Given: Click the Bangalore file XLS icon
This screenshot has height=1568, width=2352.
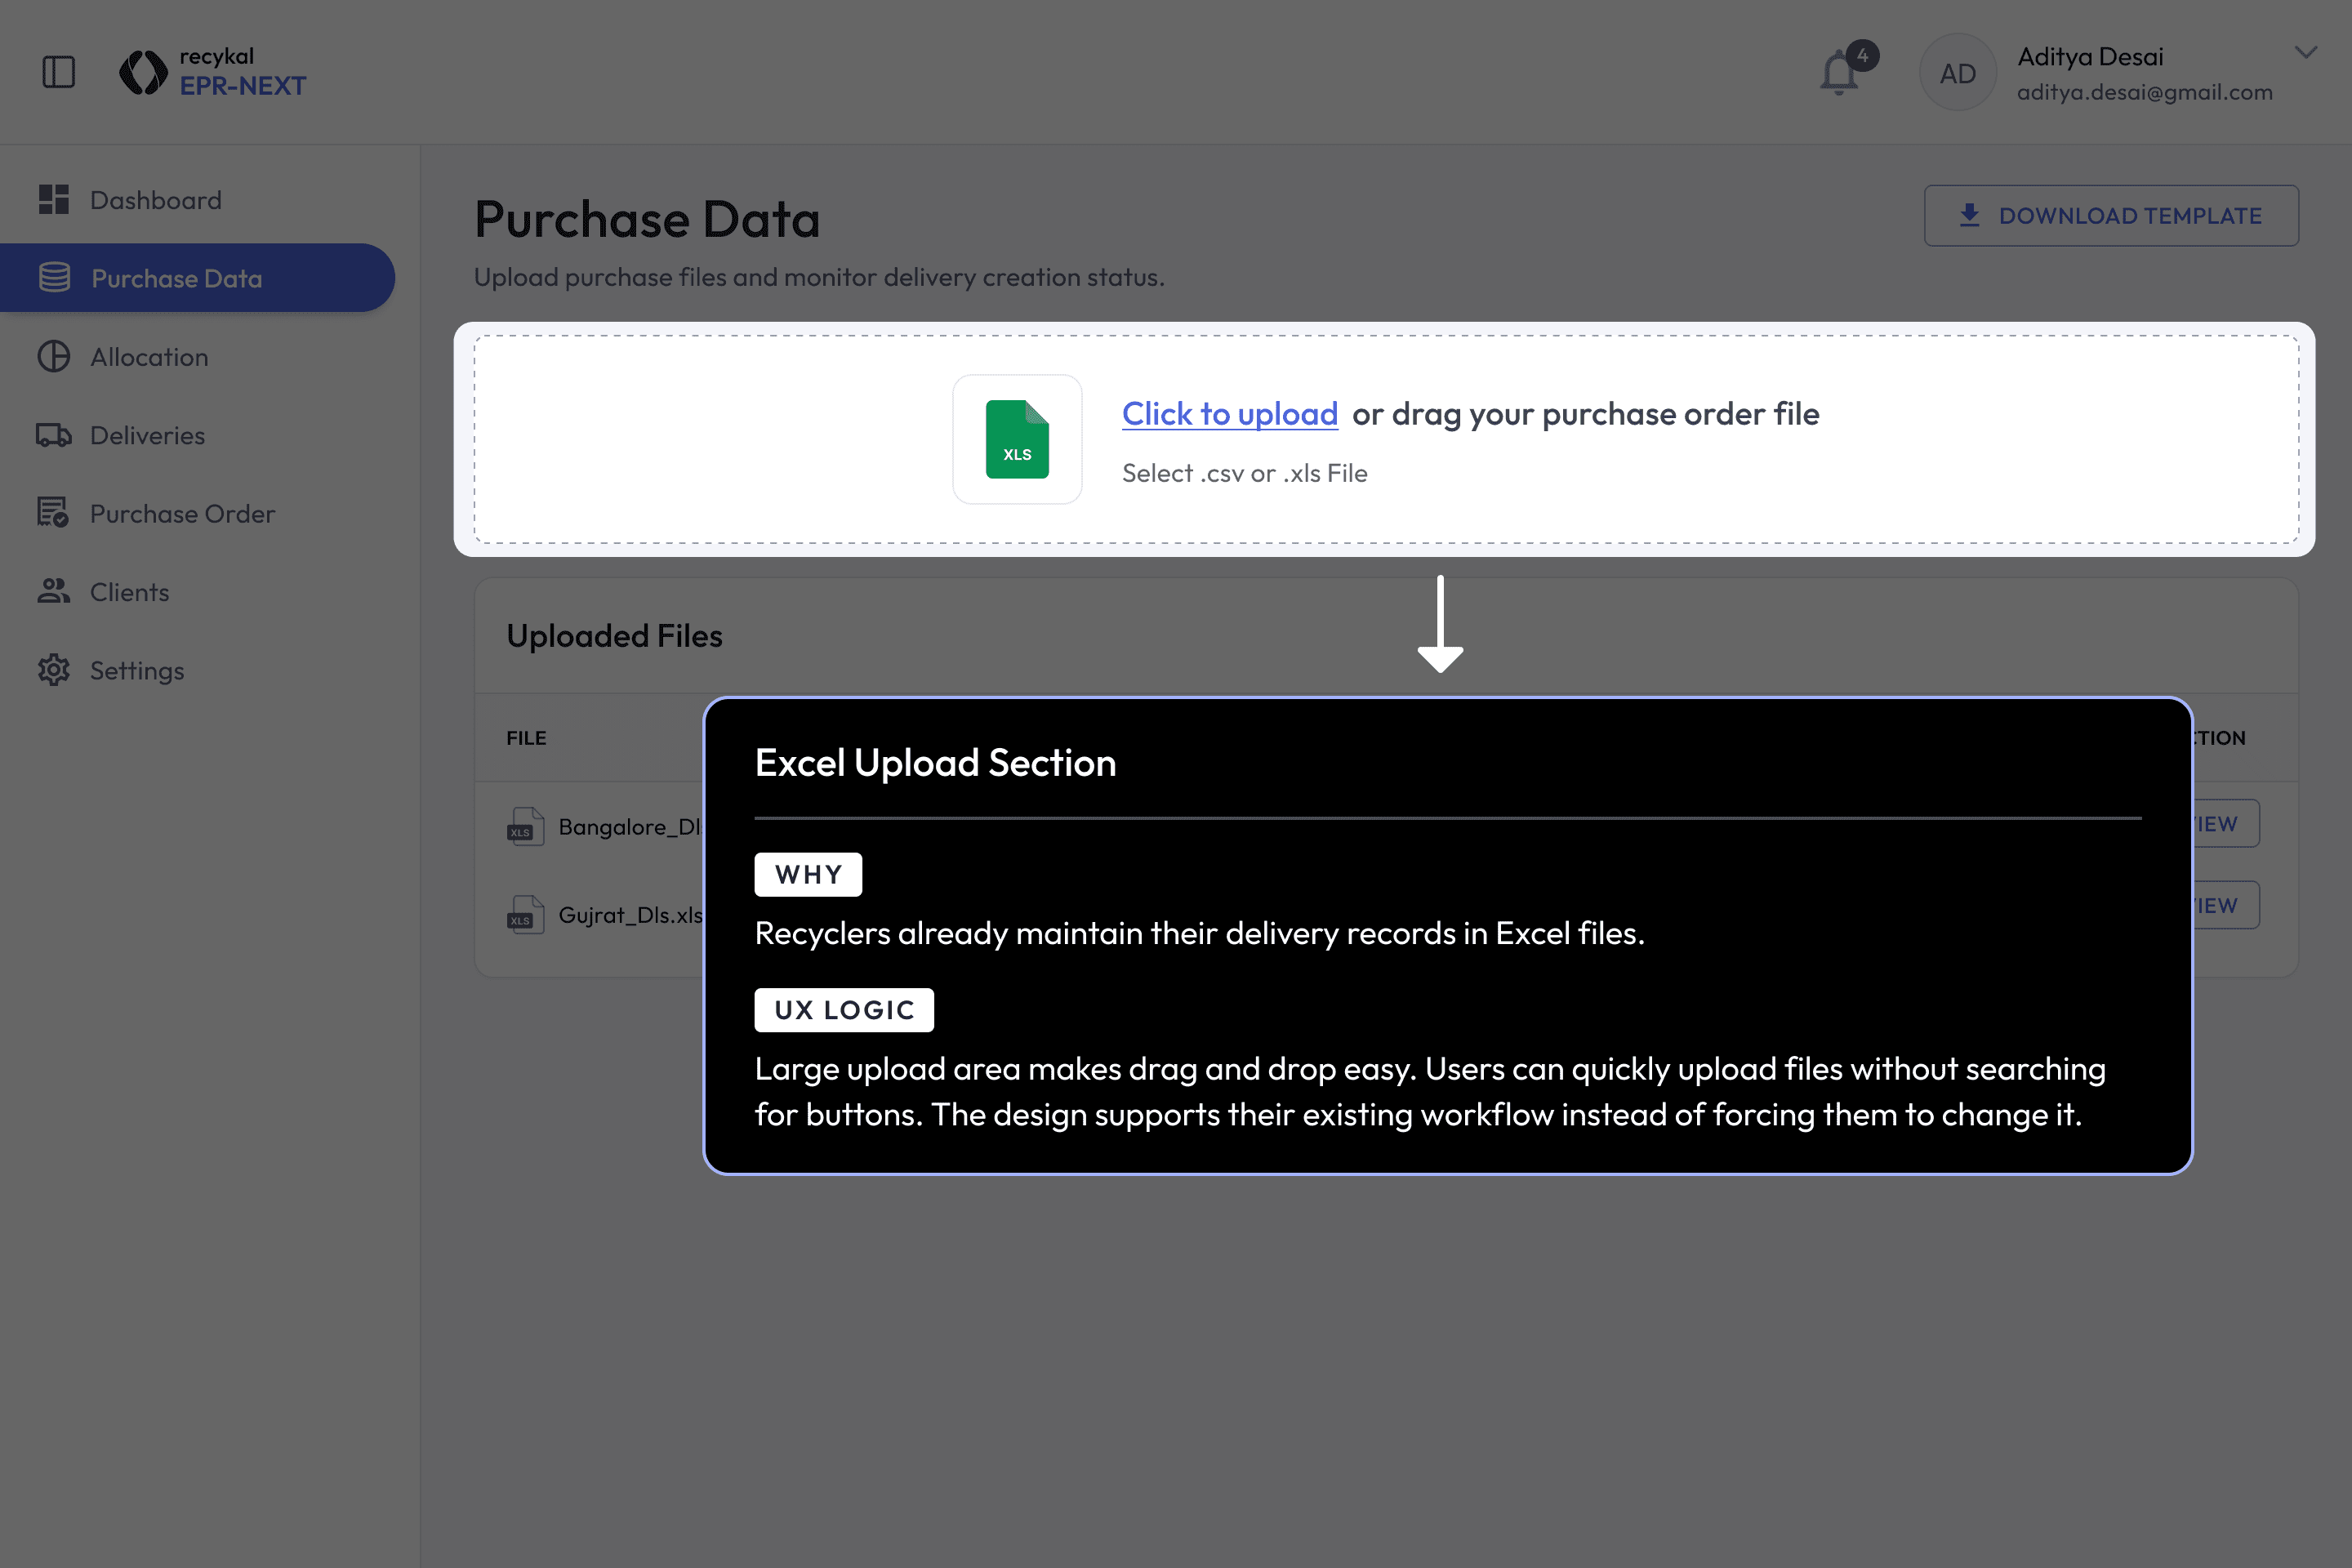Looking at the screenshot, I should click(x=525, y=827).
